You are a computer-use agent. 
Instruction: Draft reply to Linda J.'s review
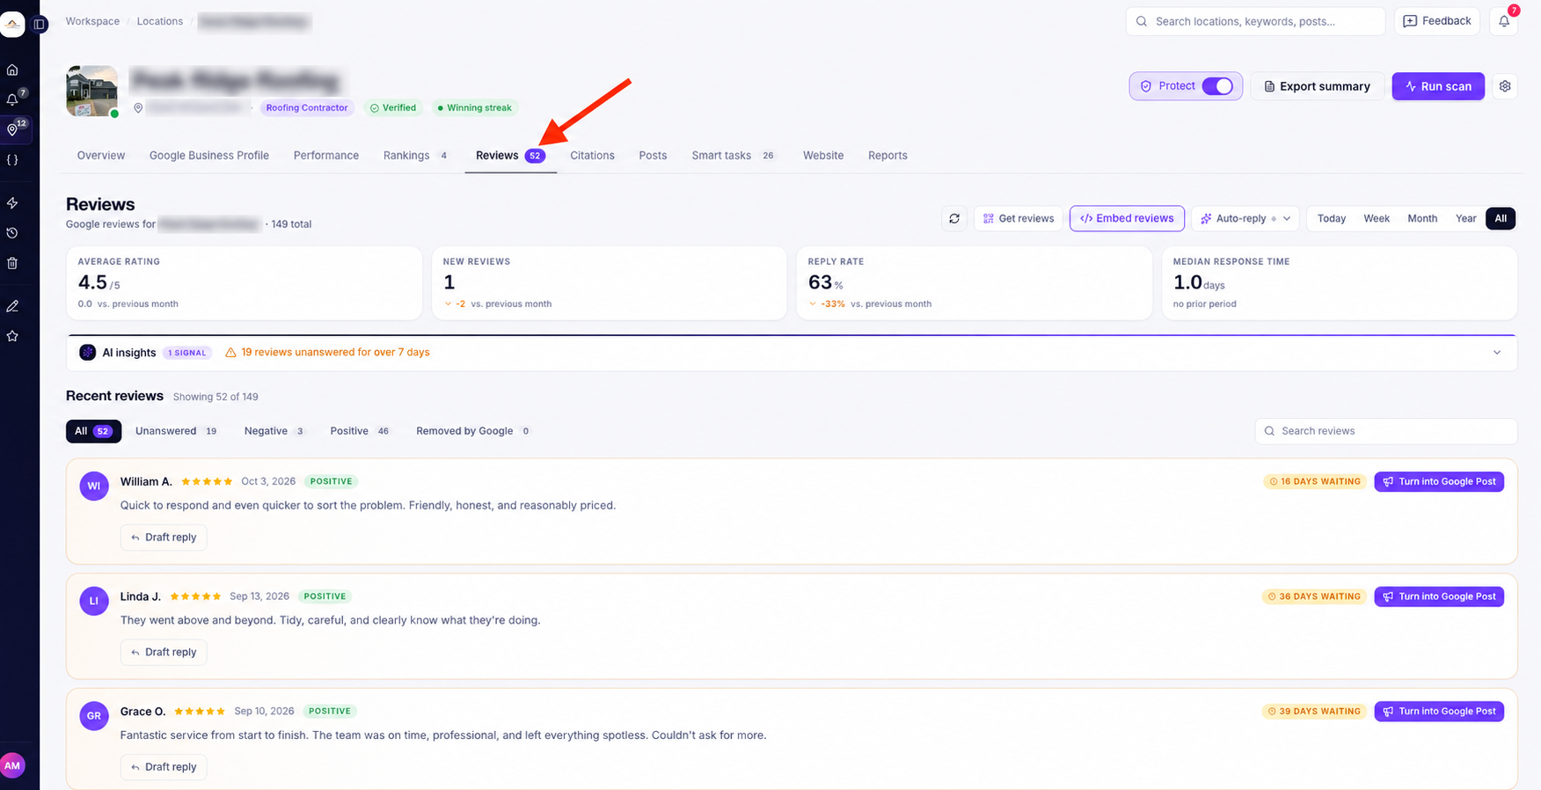pos(164,652)
